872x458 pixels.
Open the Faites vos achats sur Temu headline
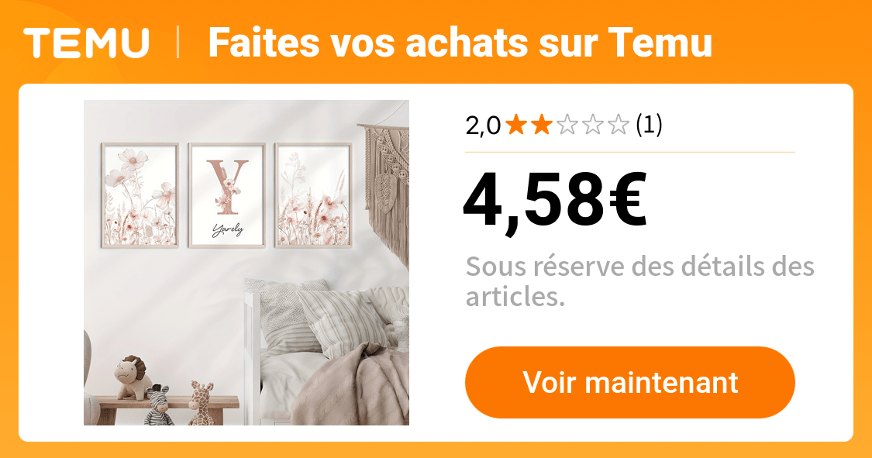tap(460, 43)
